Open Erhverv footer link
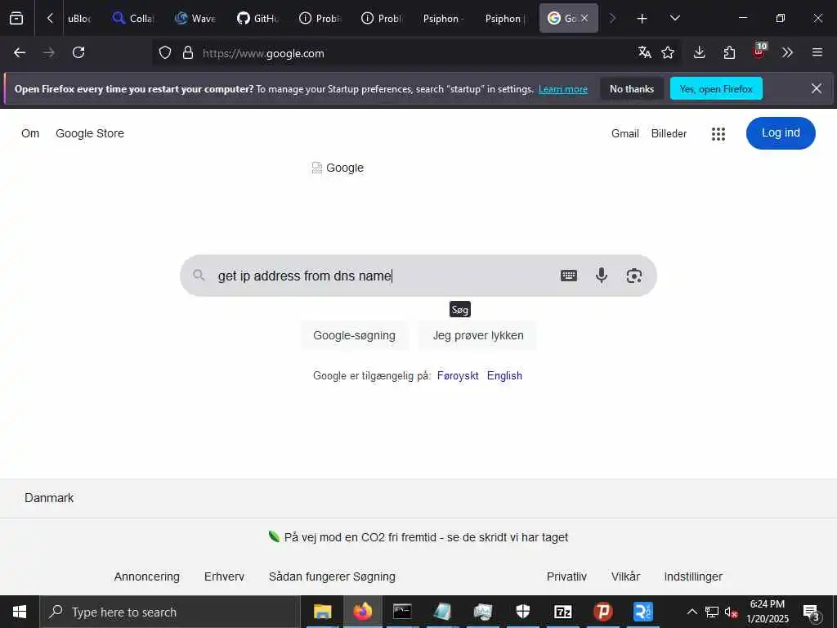837x628 pixels. [224, 576]
